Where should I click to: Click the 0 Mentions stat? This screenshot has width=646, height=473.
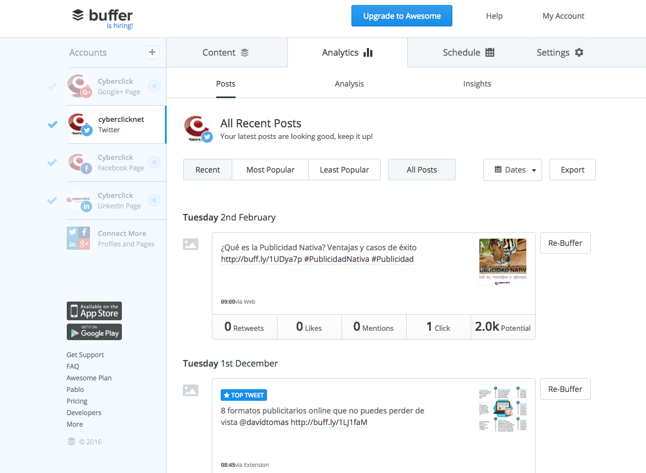pos(373,327)
